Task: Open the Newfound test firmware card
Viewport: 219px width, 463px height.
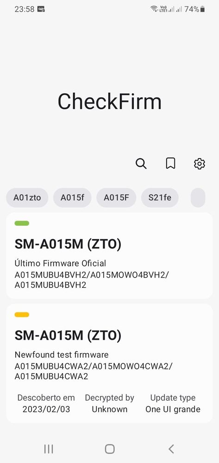Action: (109, 363)
